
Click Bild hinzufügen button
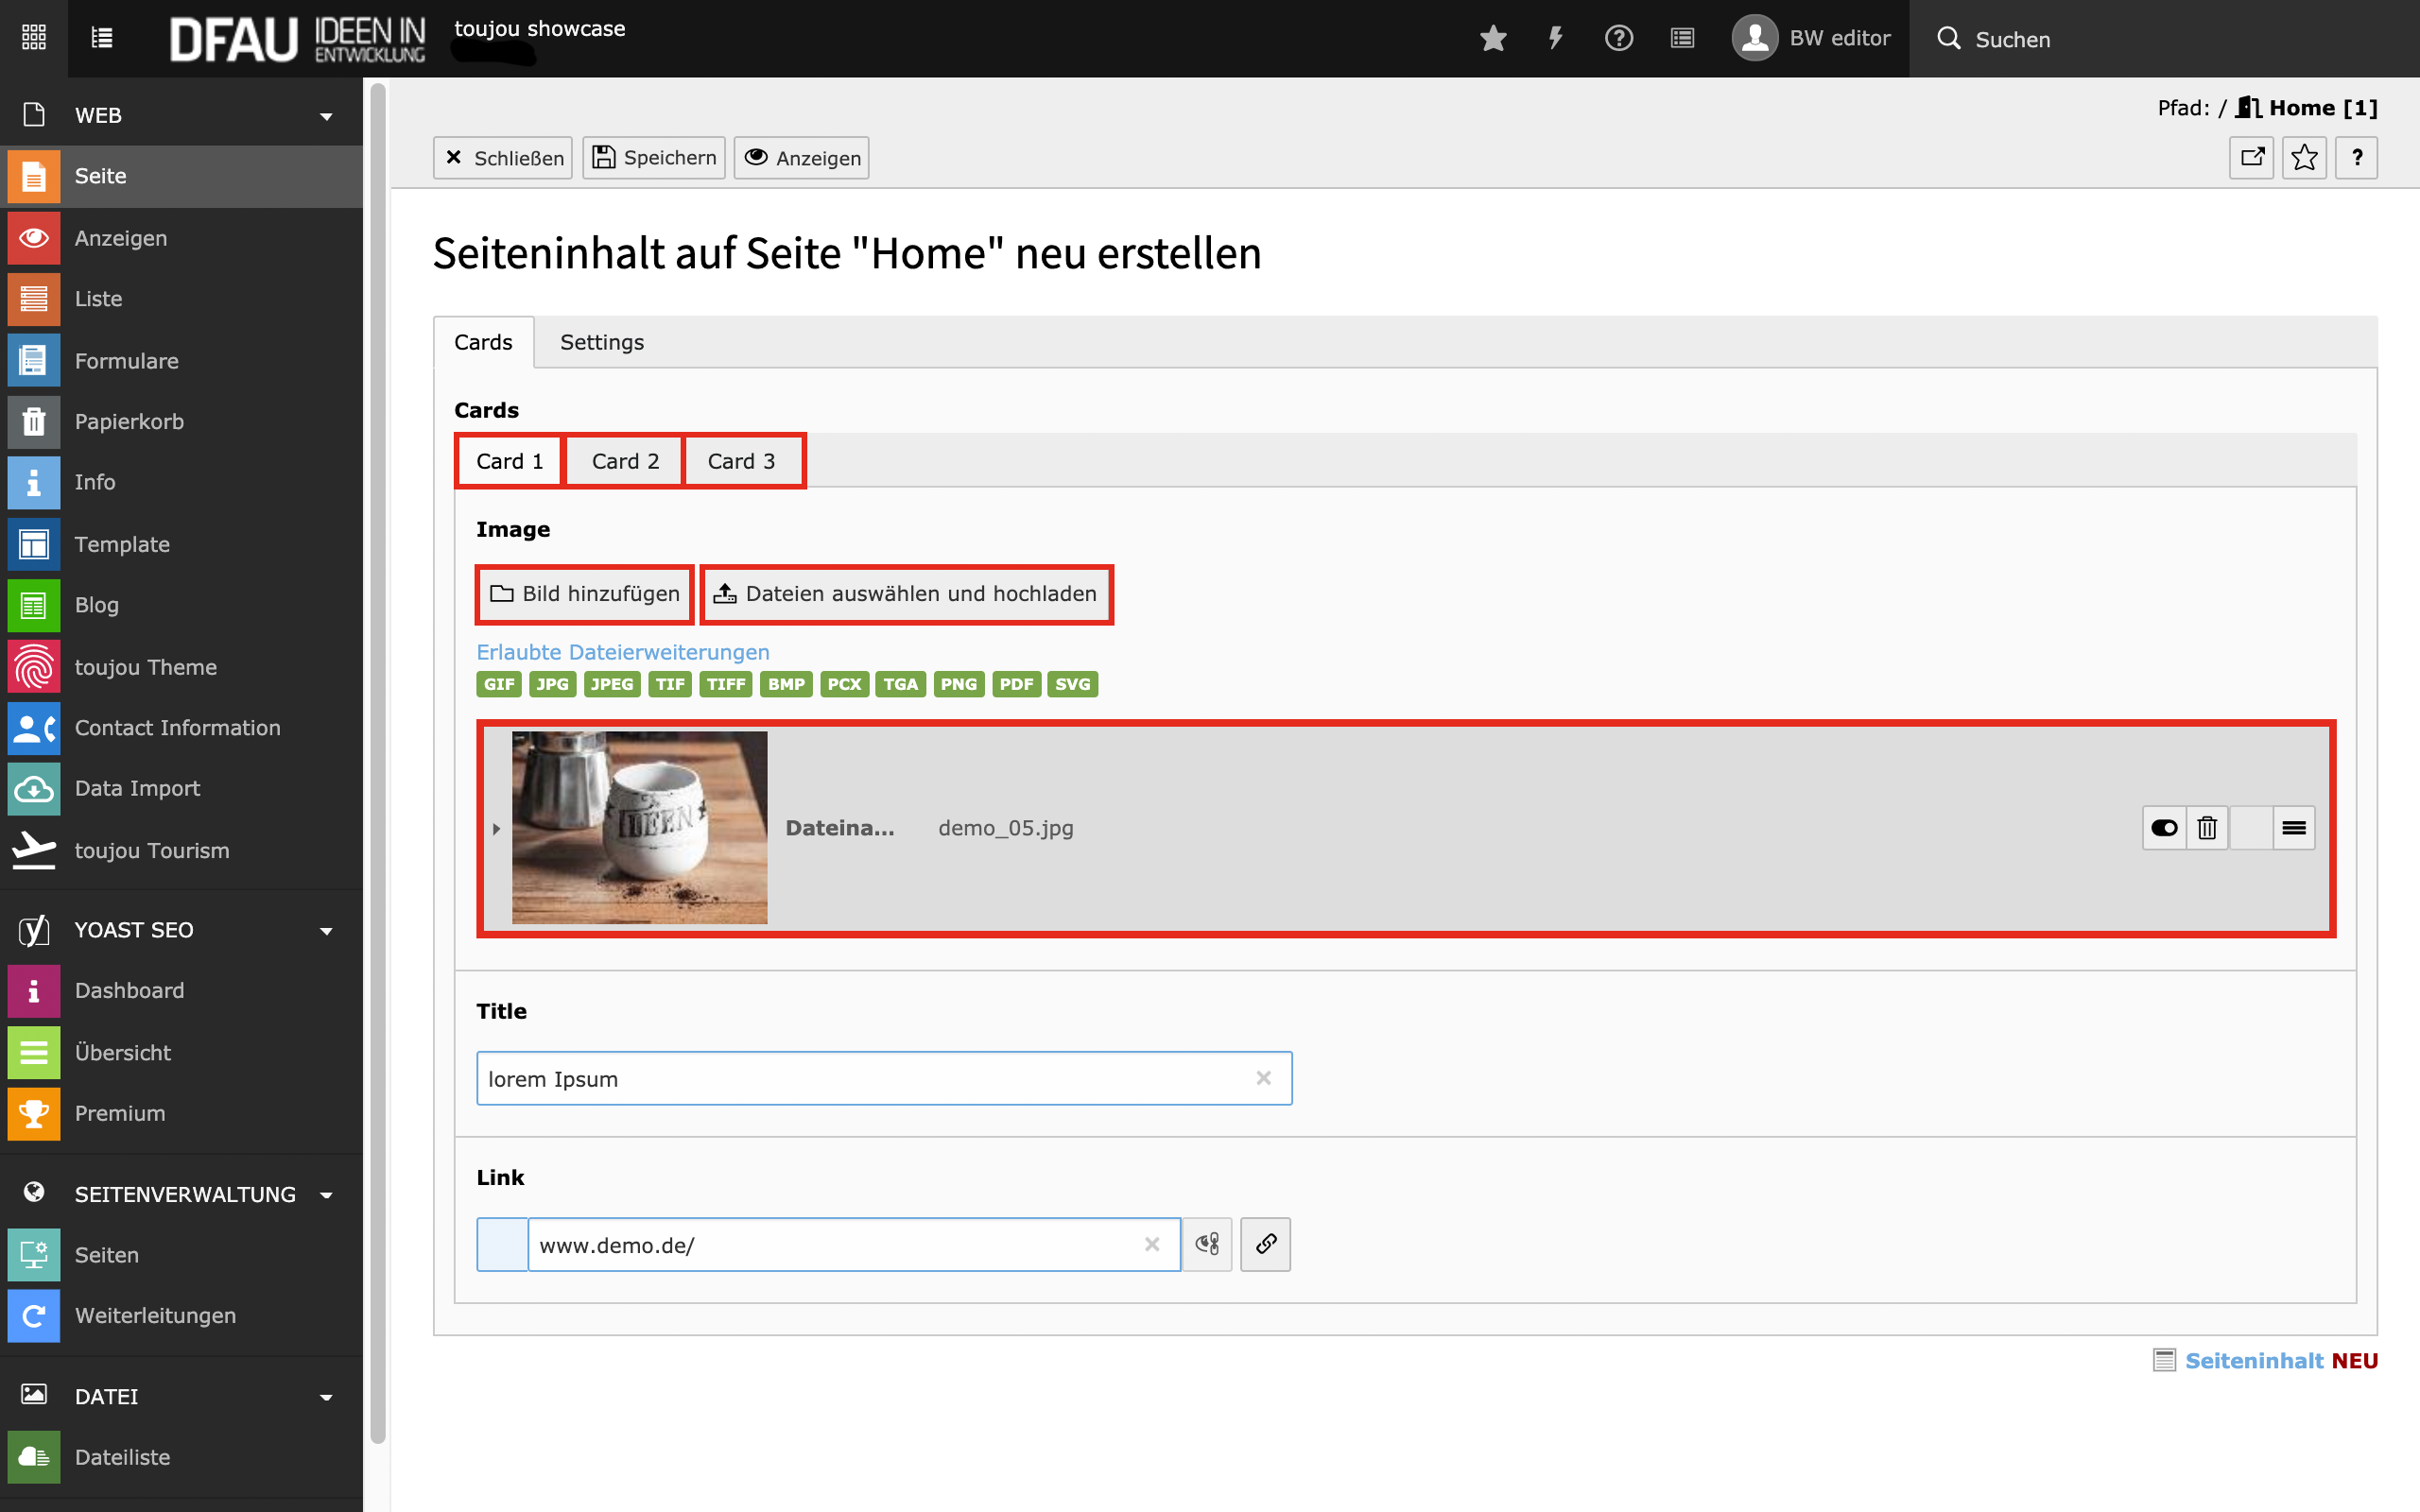pos(585,594)
